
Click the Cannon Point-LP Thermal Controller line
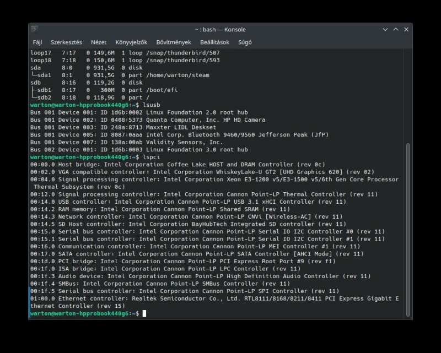coord(204,194)
